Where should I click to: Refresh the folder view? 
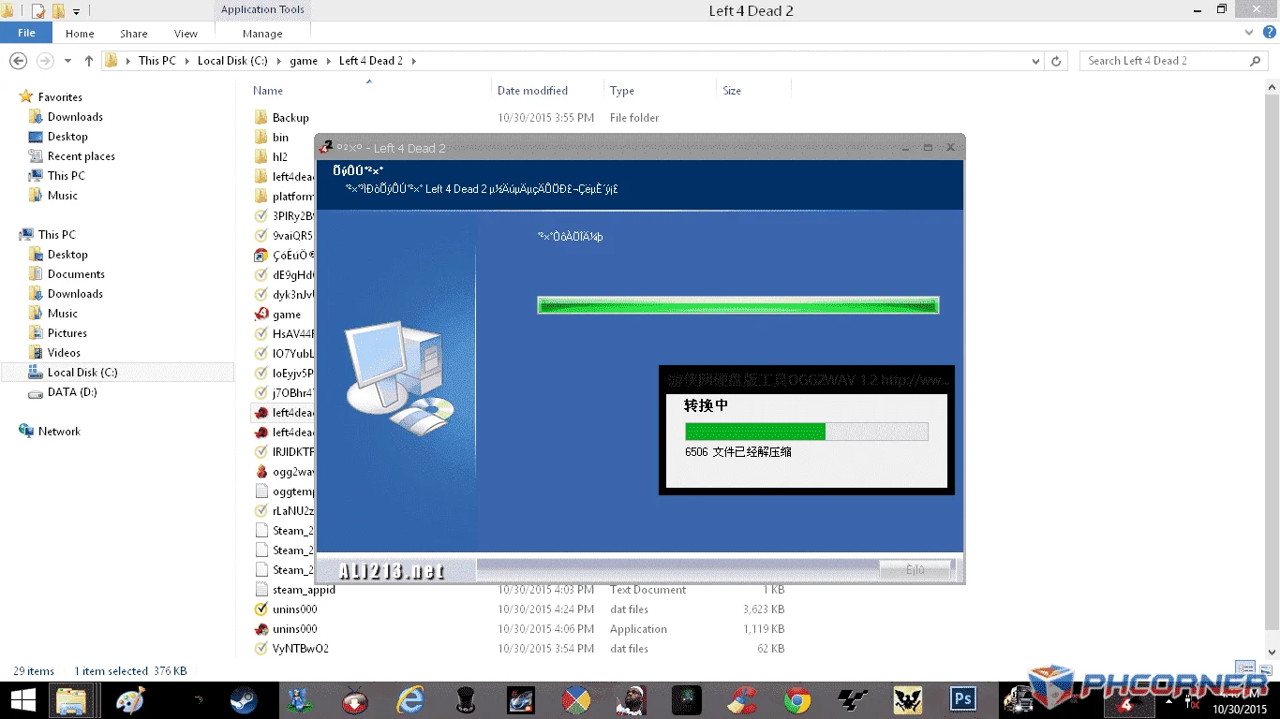point(1056,61)
